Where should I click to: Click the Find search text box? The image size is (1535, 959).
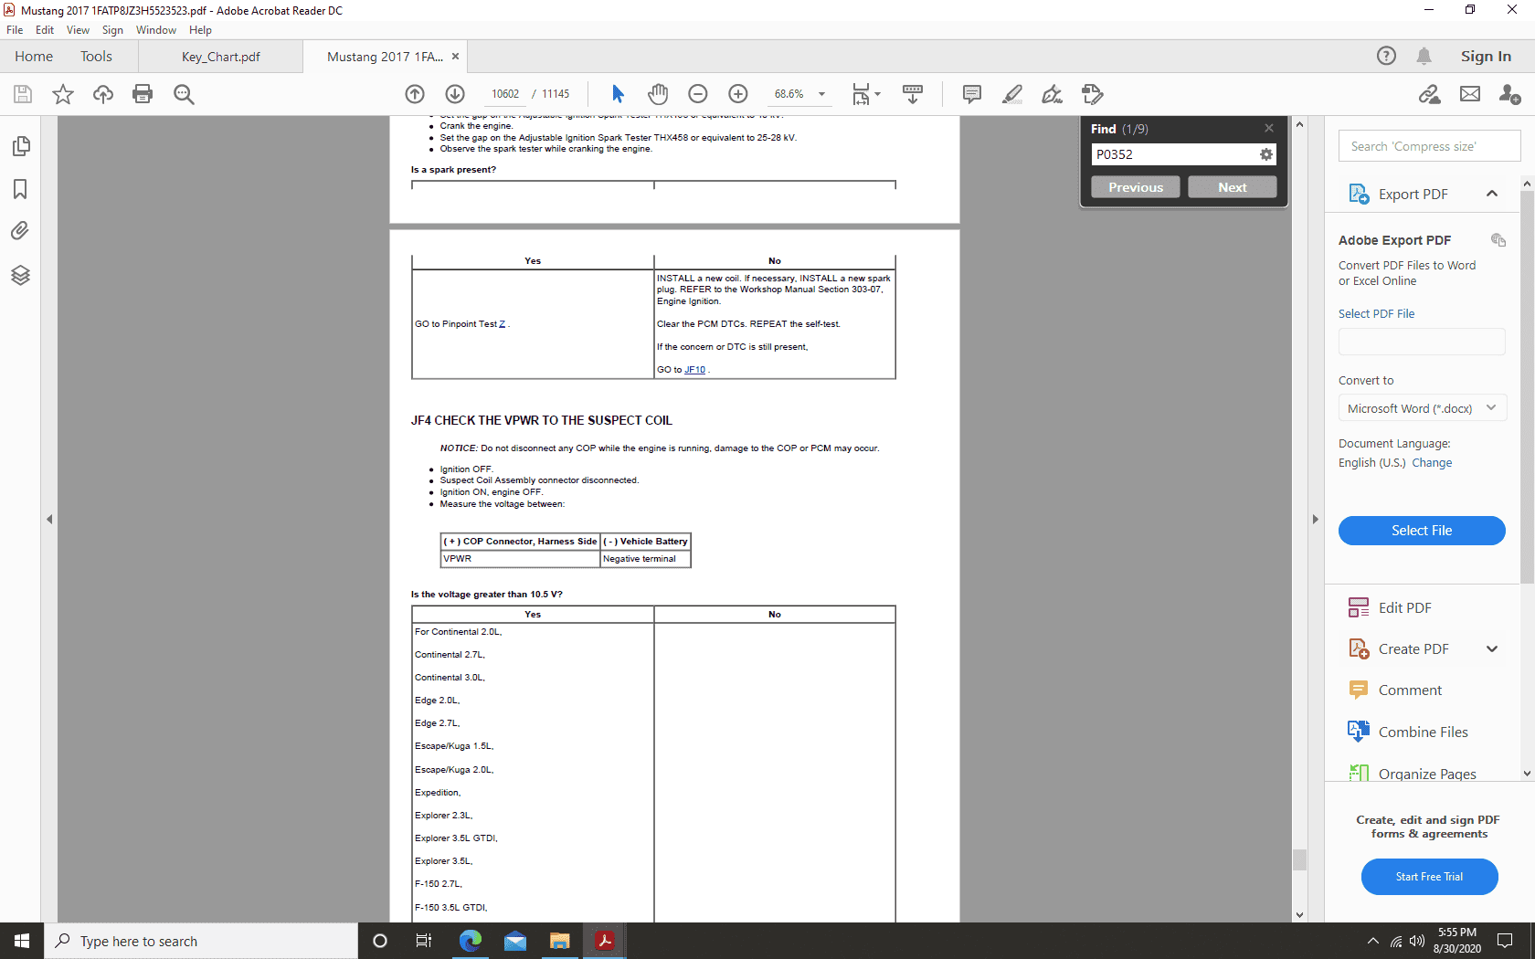click(1175, 154)
